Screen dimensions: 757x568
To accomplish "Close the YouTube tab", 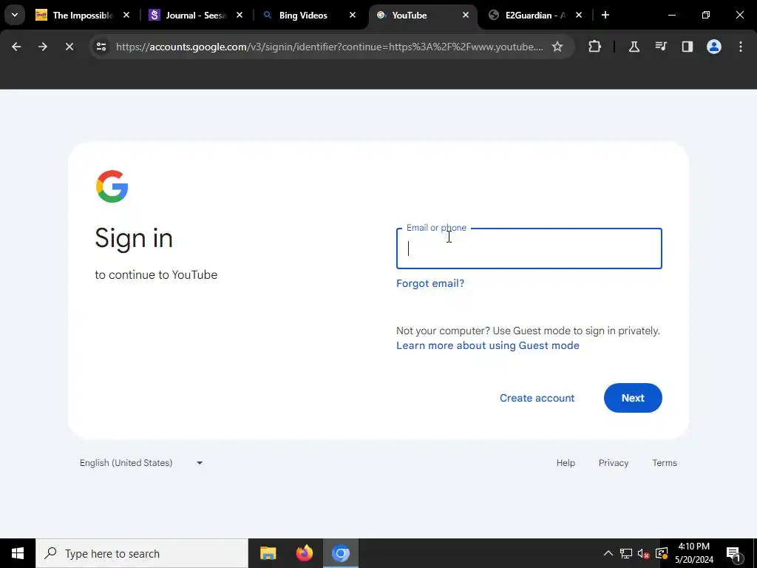I will click(x=466, y=15).
